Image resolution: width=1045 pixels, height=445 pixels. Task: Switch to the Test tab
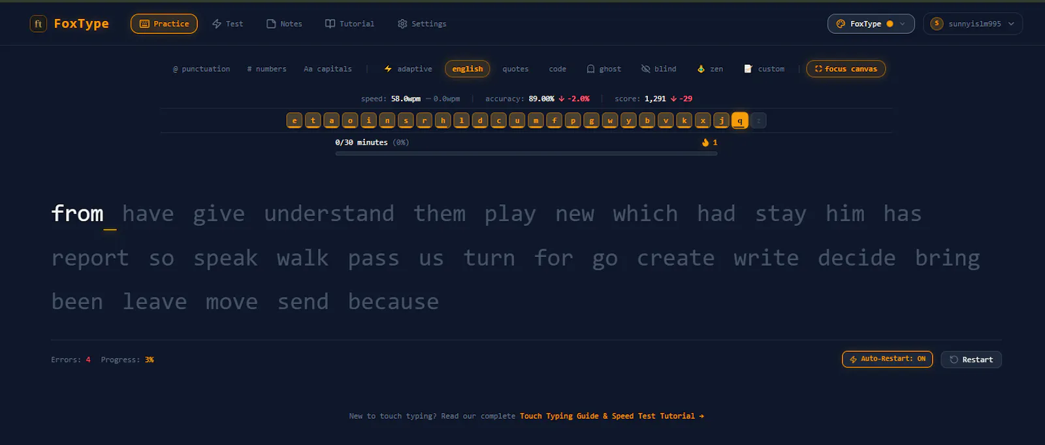coord(227,23)
